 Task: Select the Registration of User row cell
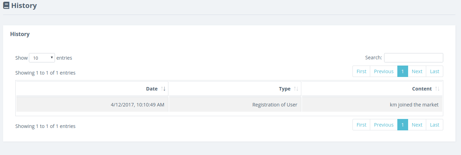[235, 105]
